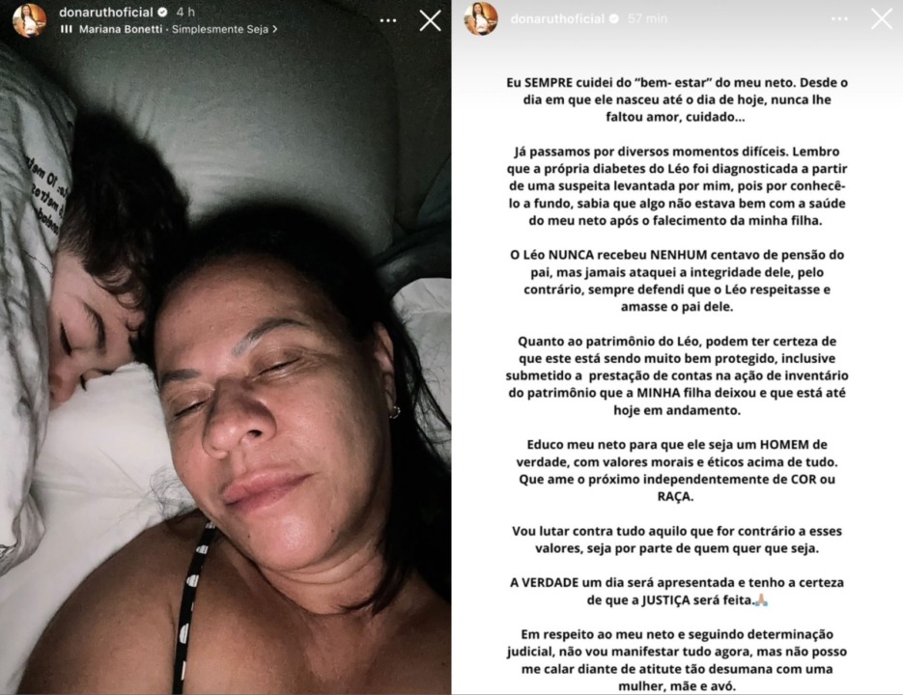This screenshot has width=903, height=695.
Task: Tap the opening paragraph 'Eu SEMPRE cuidei'
Action: click(x=677, y=99)
